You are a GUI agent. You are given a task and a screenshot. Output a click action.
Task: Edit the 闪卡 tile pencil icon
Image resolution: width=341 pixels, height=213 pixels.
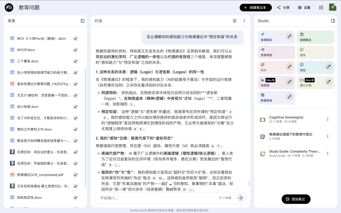click(x=289, y=66)
